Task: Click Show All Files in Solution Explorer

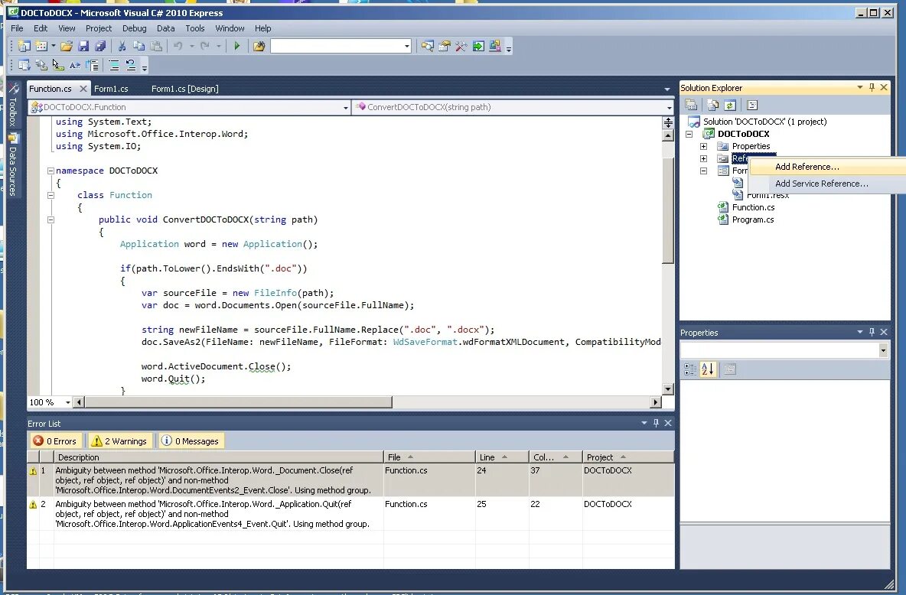Action: (x=713, y=105)
